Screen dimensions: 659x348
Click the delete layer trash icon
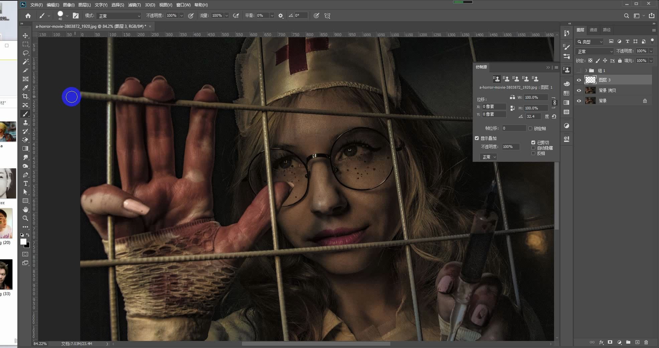point(646,342)
